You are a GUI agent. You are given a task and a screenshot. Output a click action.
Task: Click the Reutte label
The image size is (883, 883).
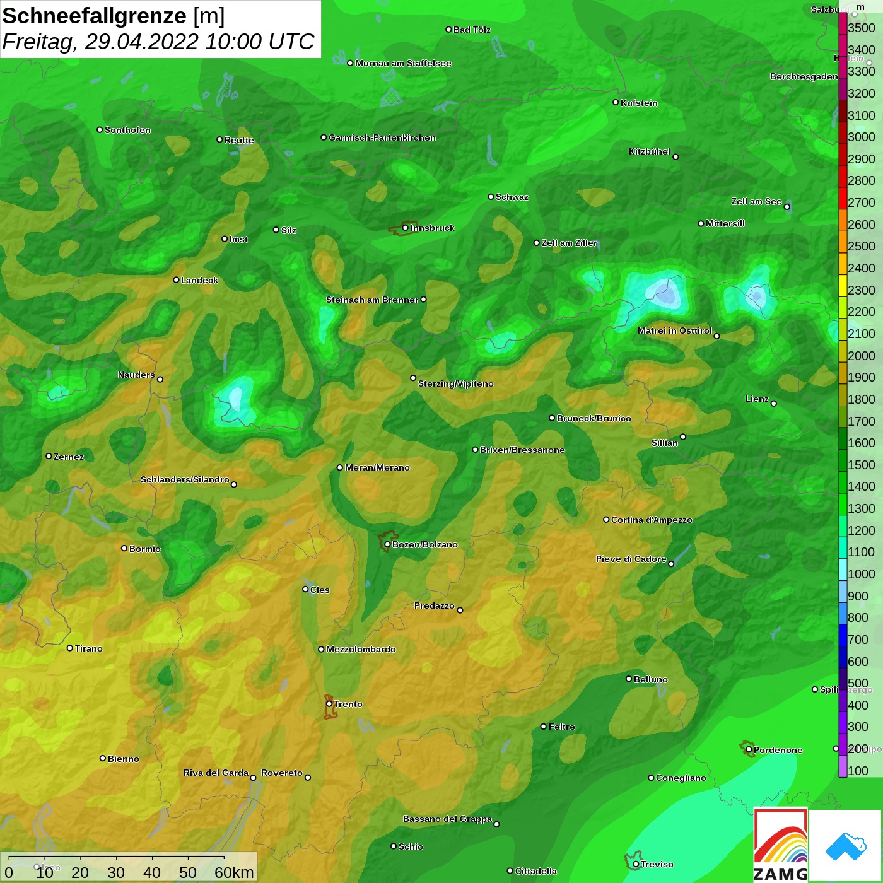pyautogui.click(x=239, y=140)
